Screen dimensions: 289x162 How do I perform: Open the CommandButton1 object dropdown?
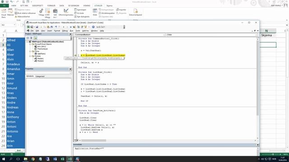pyautogui.click(x=164, y=35)
